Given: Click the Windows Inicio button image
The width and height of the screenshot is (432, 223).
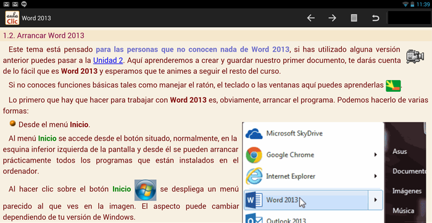Looking at the screenshot, I should (x=146, y=190).
